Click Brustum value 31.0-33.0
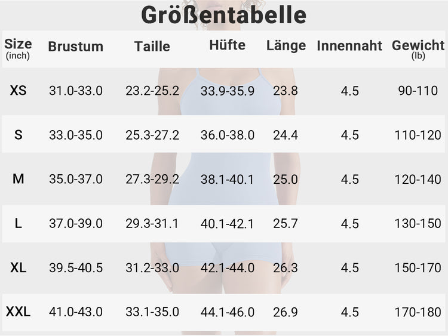Image resolution: width=448 pixels, height=336 pixels. coord(76,91)
